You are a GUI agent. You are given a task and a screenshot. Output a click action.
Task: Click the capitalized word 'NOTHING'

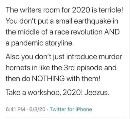(48, 79)
